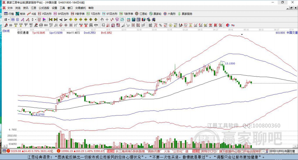Jump to the first bar icon

(51, 19)
